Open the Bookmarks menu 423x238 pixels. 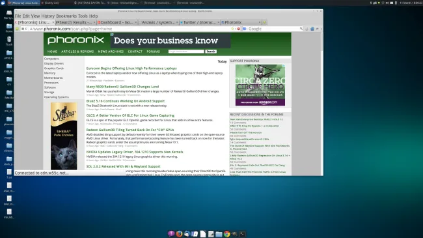pos(66,16)
